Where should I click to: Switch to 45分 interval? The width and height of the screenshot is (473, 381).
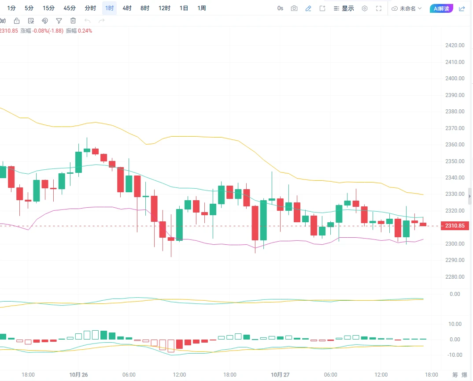[x=70, y=8]
